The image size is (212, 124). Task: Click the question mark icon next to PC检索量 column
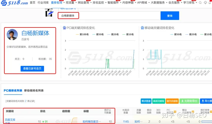click(175, 112)
